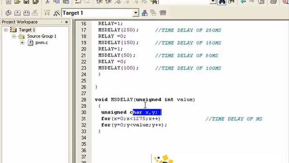Click the Indent selected text icon

click(99, 2)
